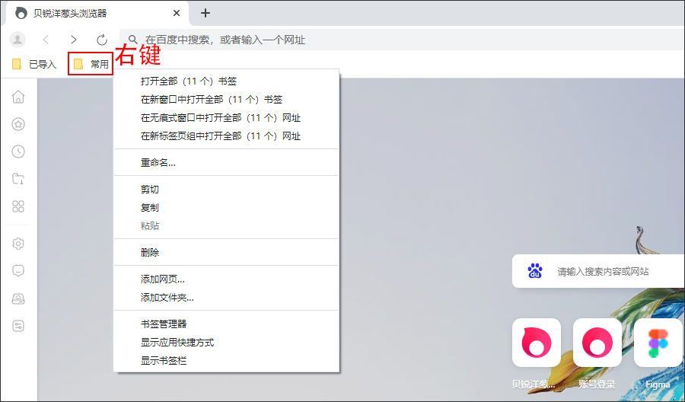The height and width of the screenshot is (402, 685).
Task: Click the forward navigation arrow
Action: pos(74,40)
